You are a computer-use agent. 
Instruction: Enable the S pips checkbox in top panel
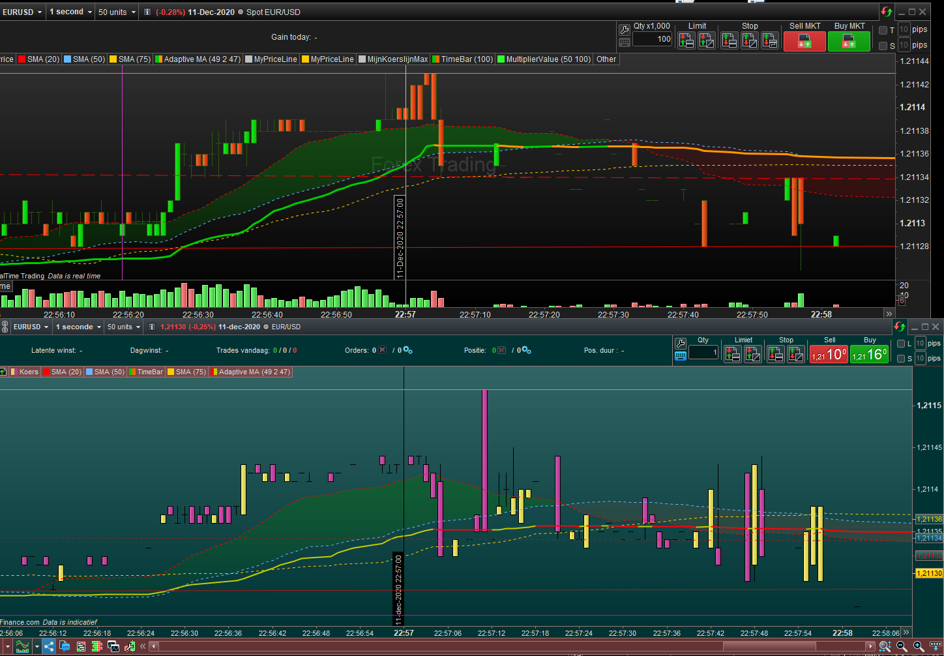click(883, 46)
